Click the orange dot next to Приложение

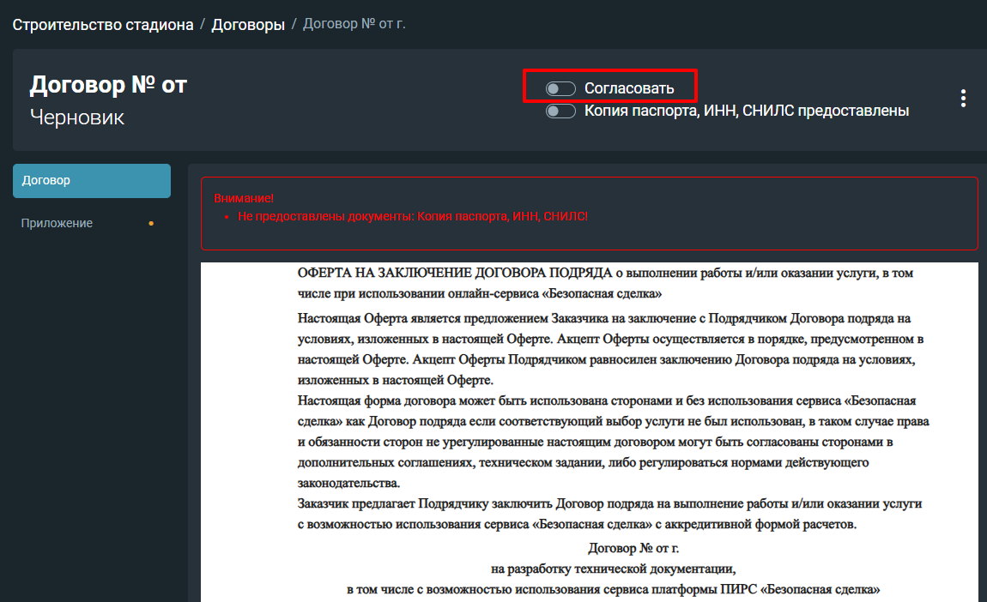point(151,223)
